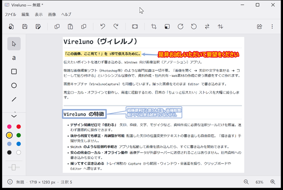Pick the red color swatch
Image resolution: width=283 pixels, height=190 pixels.
(19, 126)
